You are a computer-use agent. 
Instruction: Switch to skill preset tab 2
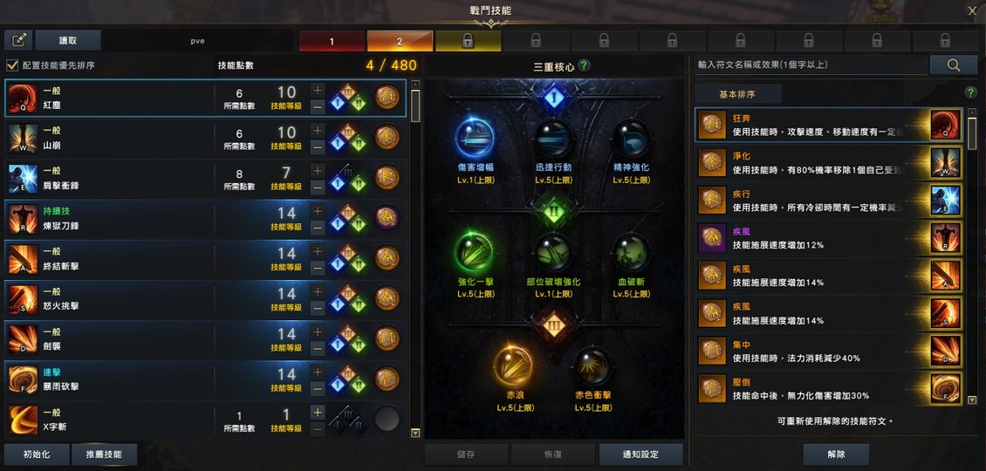point(400,42)
